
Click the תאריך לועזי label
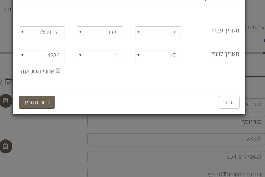click(225, 54)
